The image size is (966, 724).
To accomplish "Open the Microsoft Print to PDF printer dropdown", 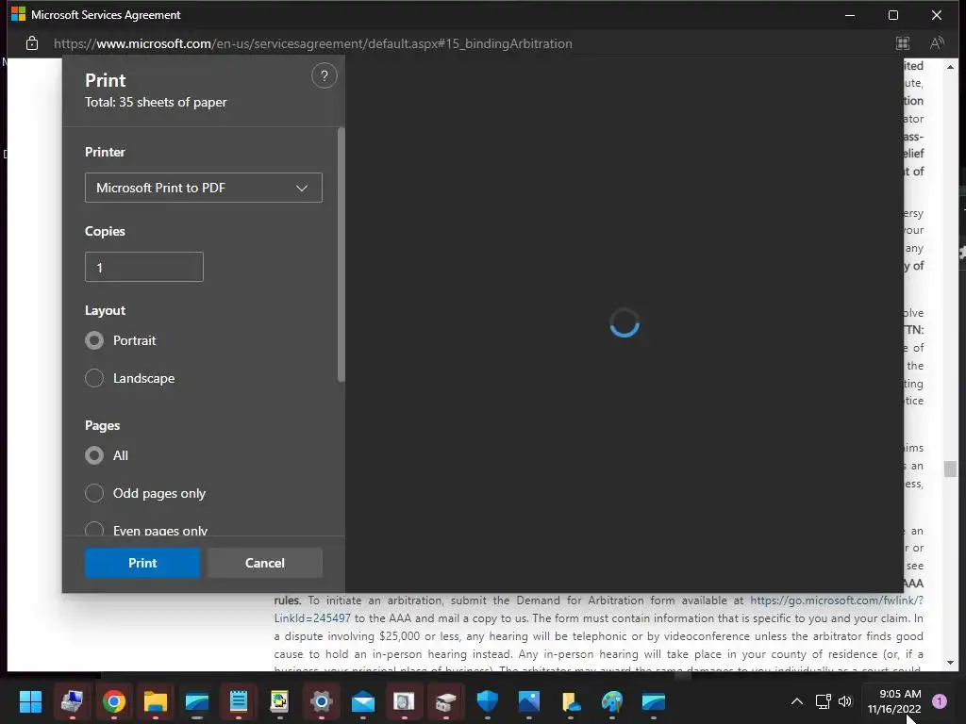I will pos(204,188).
